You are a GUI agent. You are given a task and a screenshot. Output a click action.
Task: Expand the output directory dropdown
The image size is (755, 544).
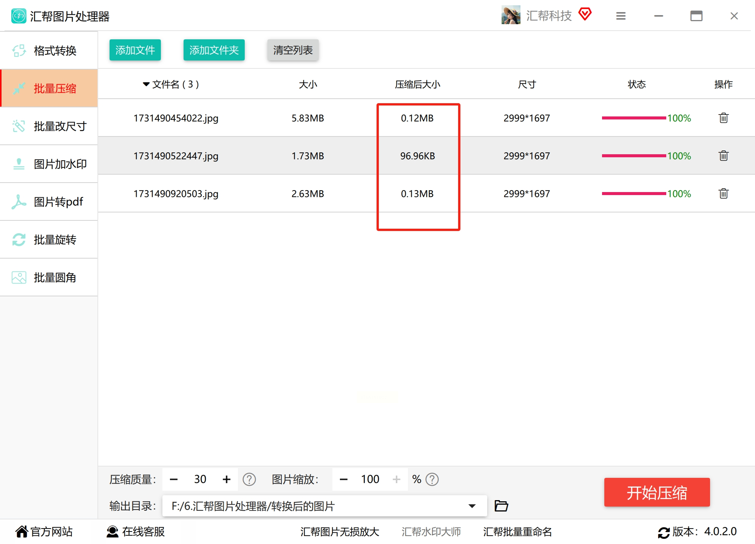click(472, 506)
